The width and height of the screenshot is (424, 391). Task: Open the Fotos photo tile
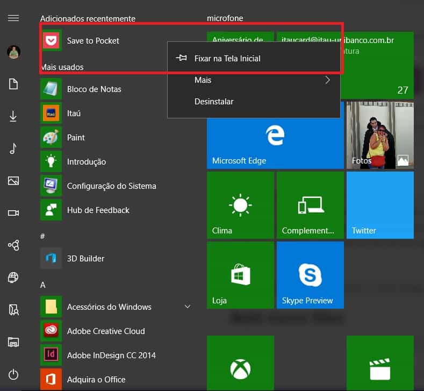(380, 136)
